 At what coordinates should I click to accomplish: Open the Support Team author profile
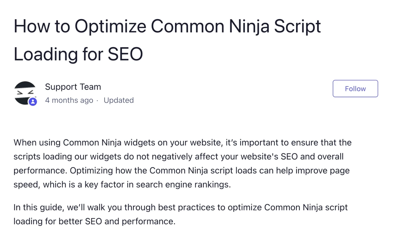pos(73,87)
